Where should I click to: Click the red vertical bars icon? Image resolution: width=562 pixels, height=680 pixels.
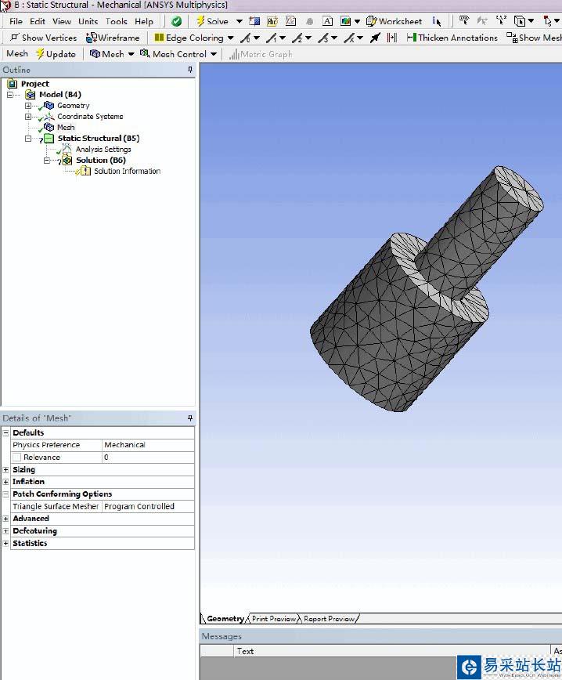click(392, 38)
